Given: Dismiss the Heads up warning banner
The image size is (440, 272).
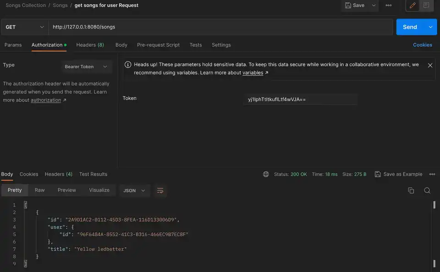Looking at the screenshot, I should [x=430, y=66].
